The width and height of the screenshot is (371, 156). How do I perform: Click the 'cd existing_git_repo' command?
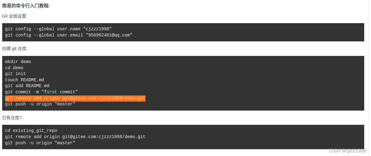coord(31,131)
